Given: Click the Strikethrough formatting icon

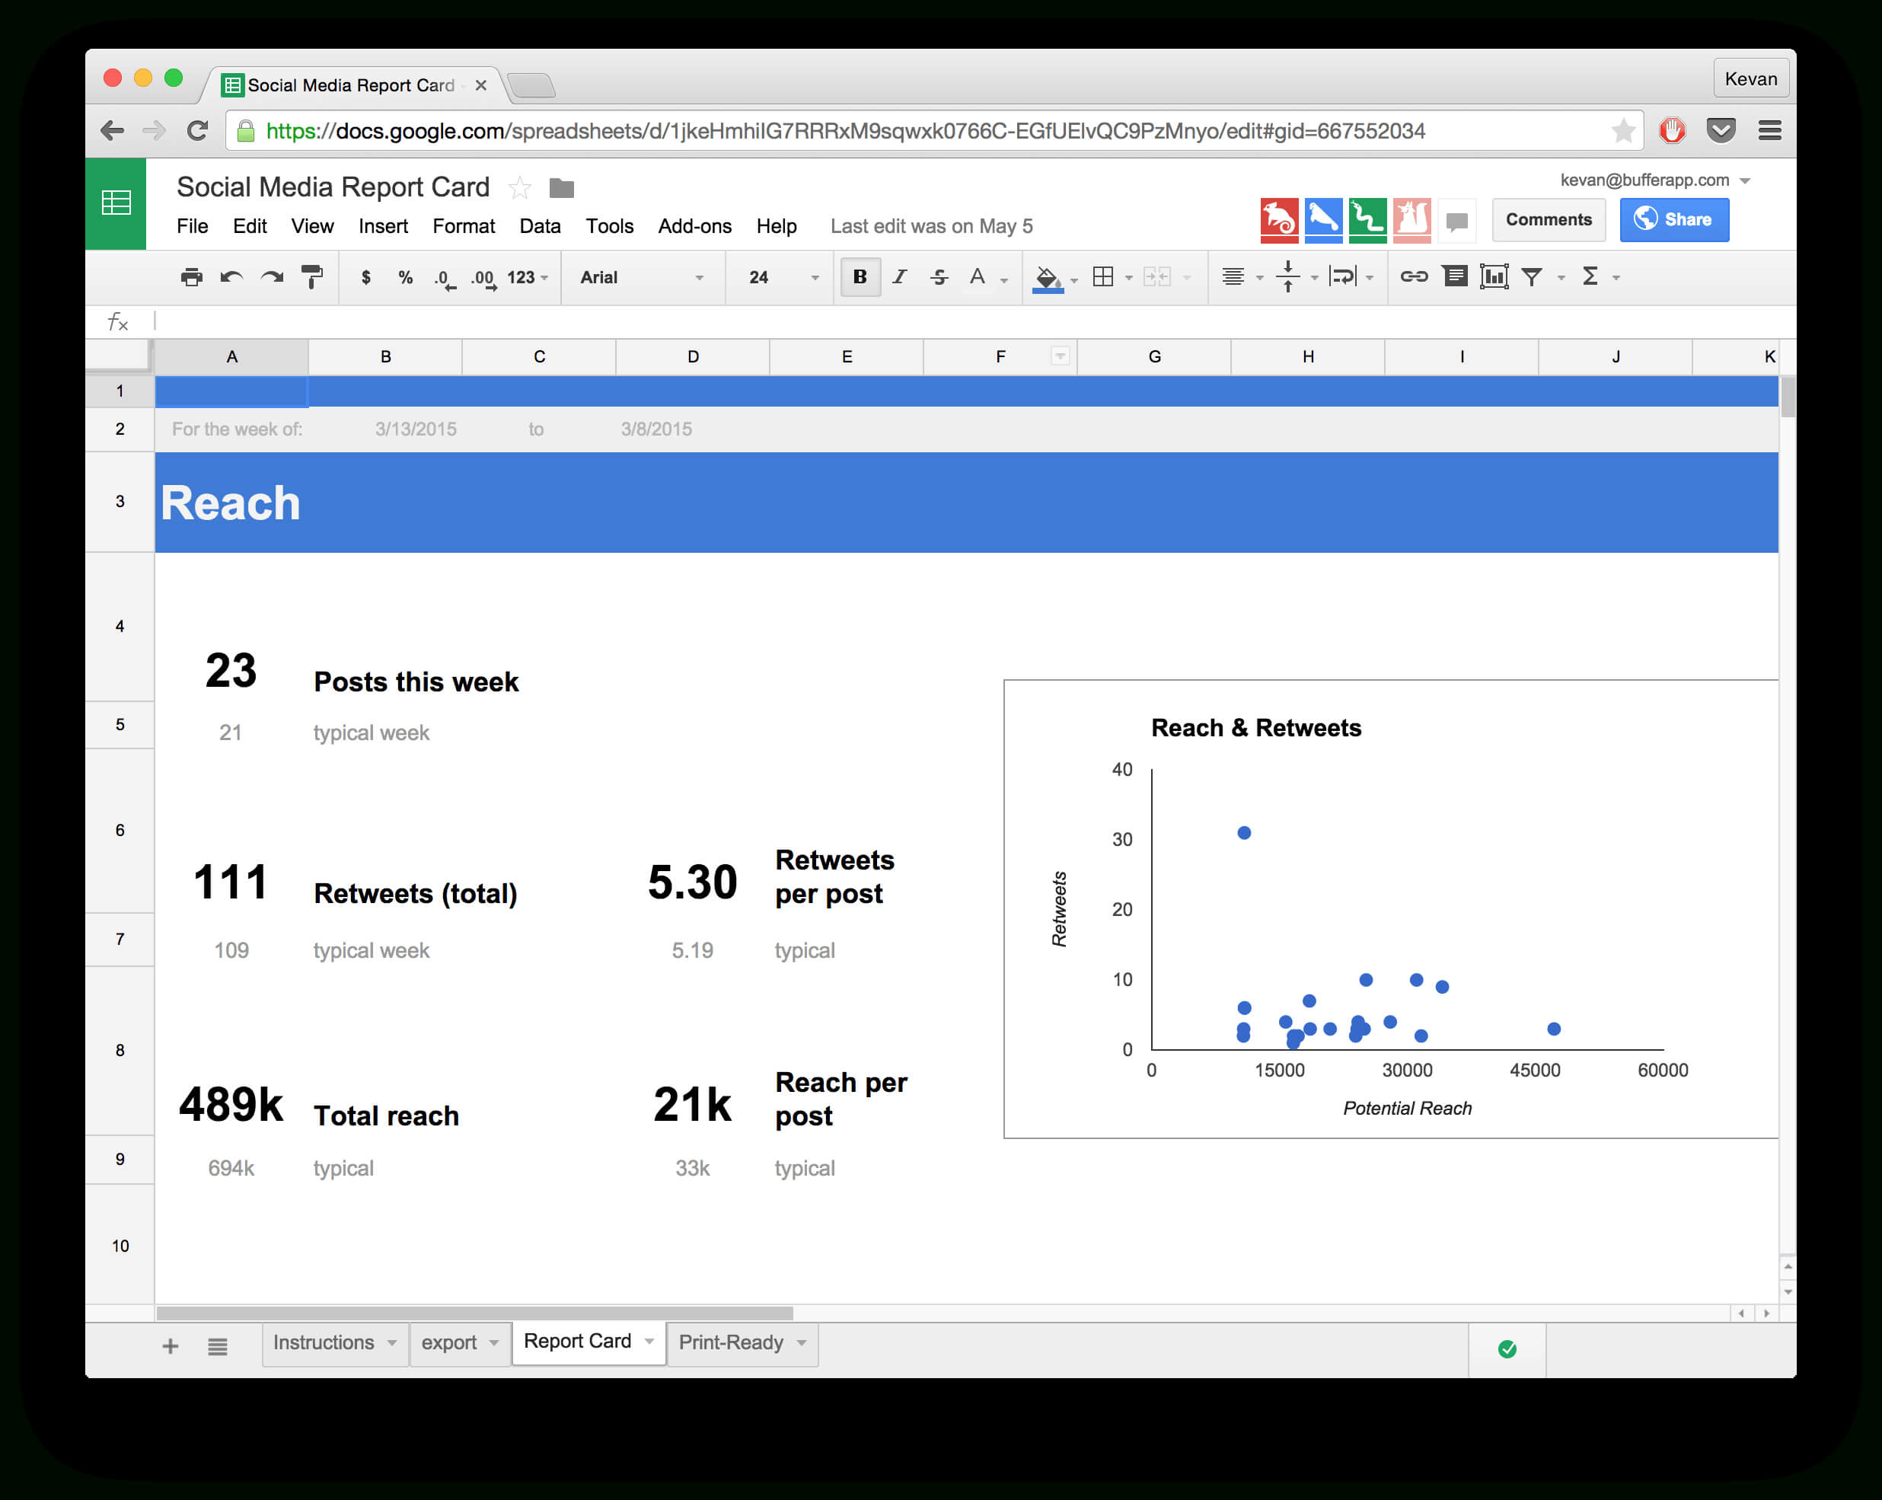Looking at the screenshot, I should 941,276.
